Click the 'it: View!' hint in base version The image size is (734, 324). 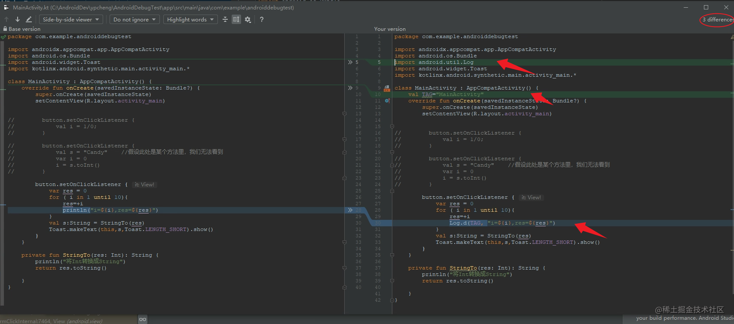[144, 184]
